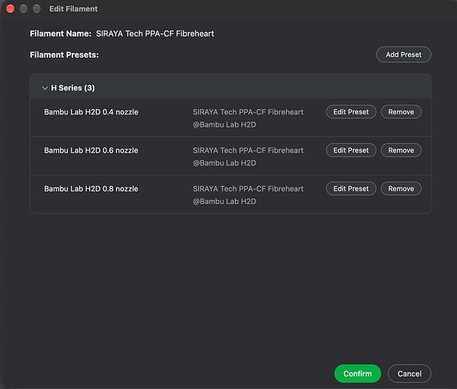Click preset name text in 0.4 nozzle row
This screenshot has height=389, width=457.
click(x=248, y=118)
